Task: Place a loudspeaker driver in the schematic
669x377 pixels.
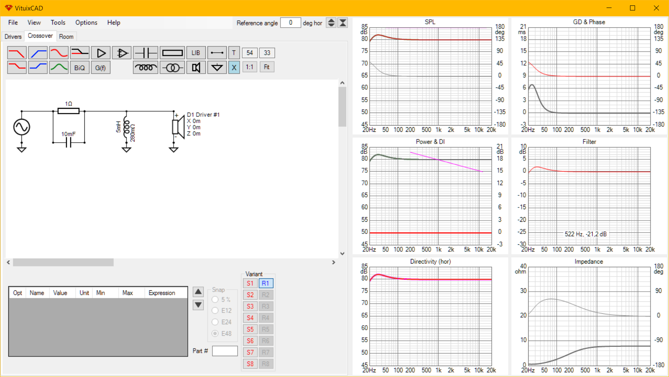Action: pyautogui.click(x=196, y=67)
